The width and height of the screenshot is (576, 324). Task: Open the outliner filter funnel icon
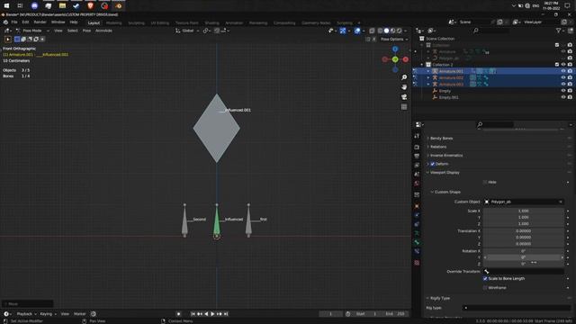[558, 31]
